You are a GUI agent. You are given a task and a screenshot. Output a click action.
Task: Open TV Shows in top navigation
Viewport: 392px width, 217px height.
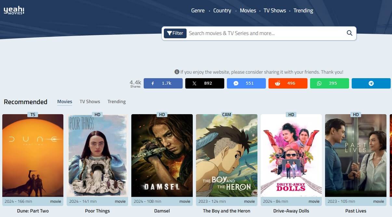pos(275,11)
